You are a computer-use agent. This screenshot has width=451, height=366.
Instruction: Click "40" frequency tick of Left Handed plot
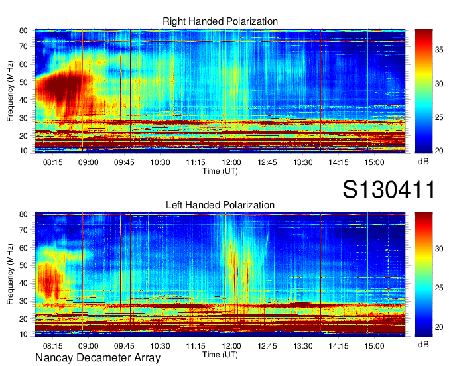coord(23,283)
